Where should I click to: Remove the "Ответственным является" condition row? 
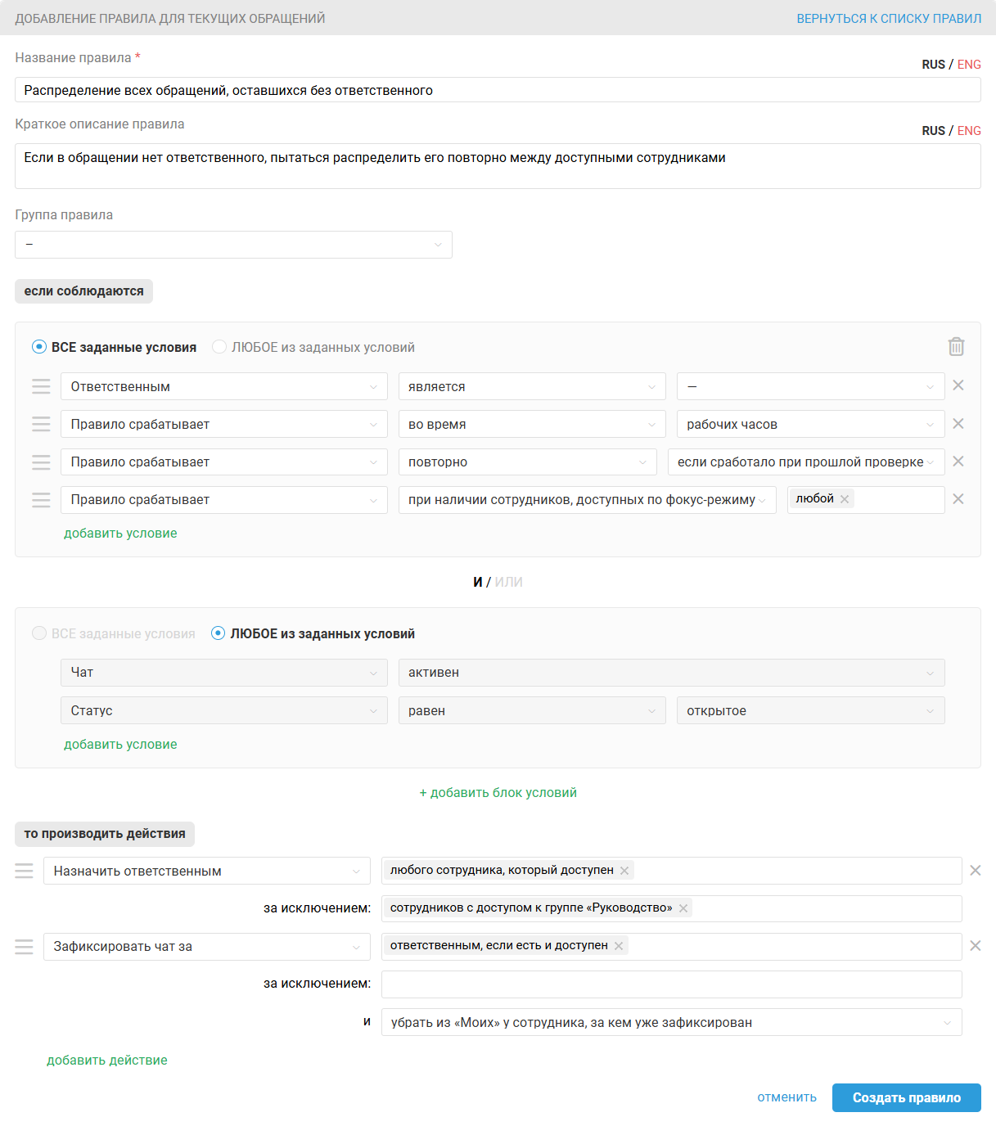point(958,385)
